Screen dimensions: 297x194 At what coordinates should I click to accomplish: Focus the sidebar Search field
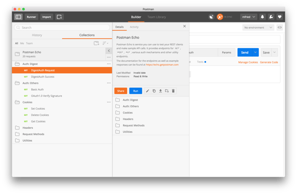[62, 28]
